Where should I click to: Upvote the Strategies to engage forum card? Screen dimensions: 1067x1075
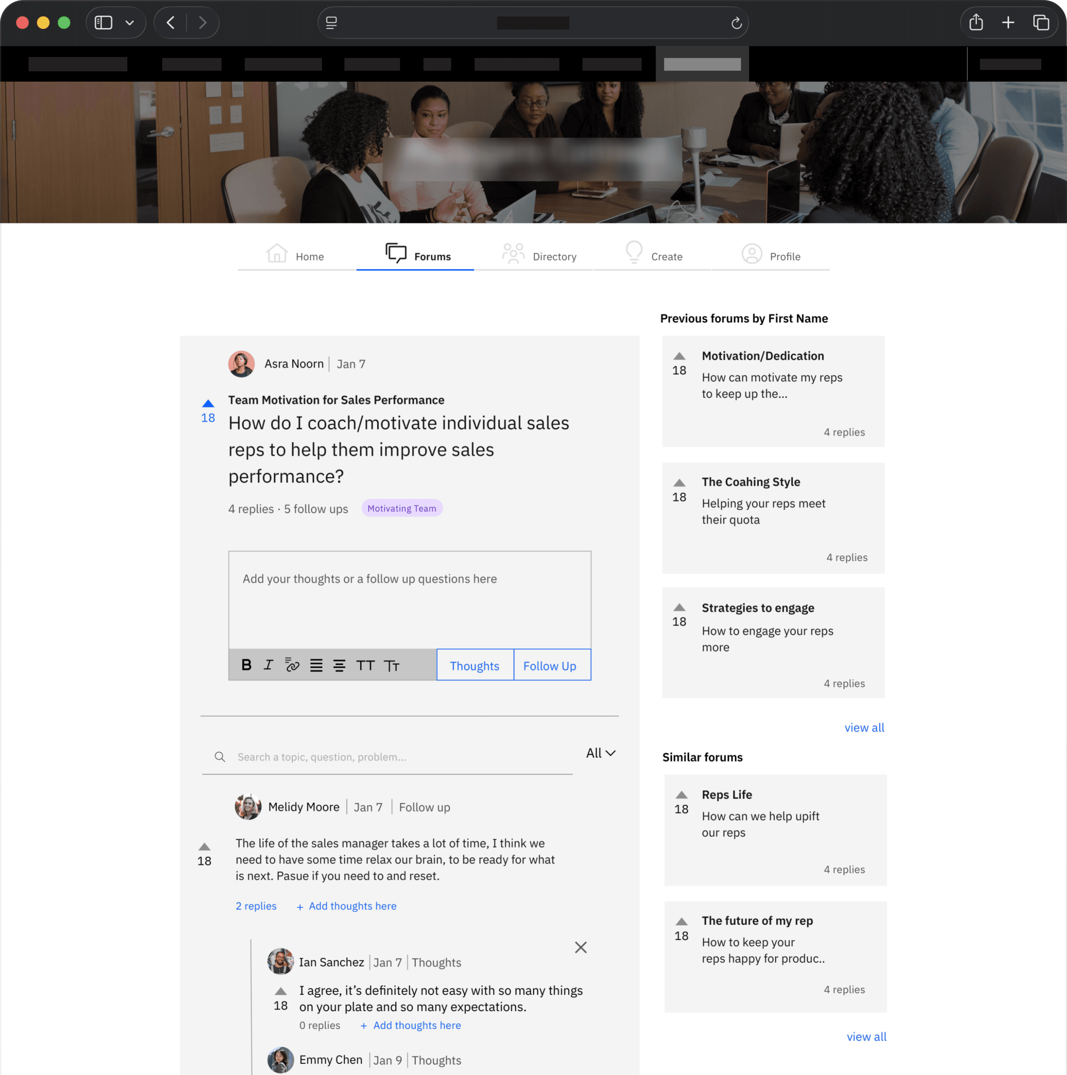(x=679, y=607)
